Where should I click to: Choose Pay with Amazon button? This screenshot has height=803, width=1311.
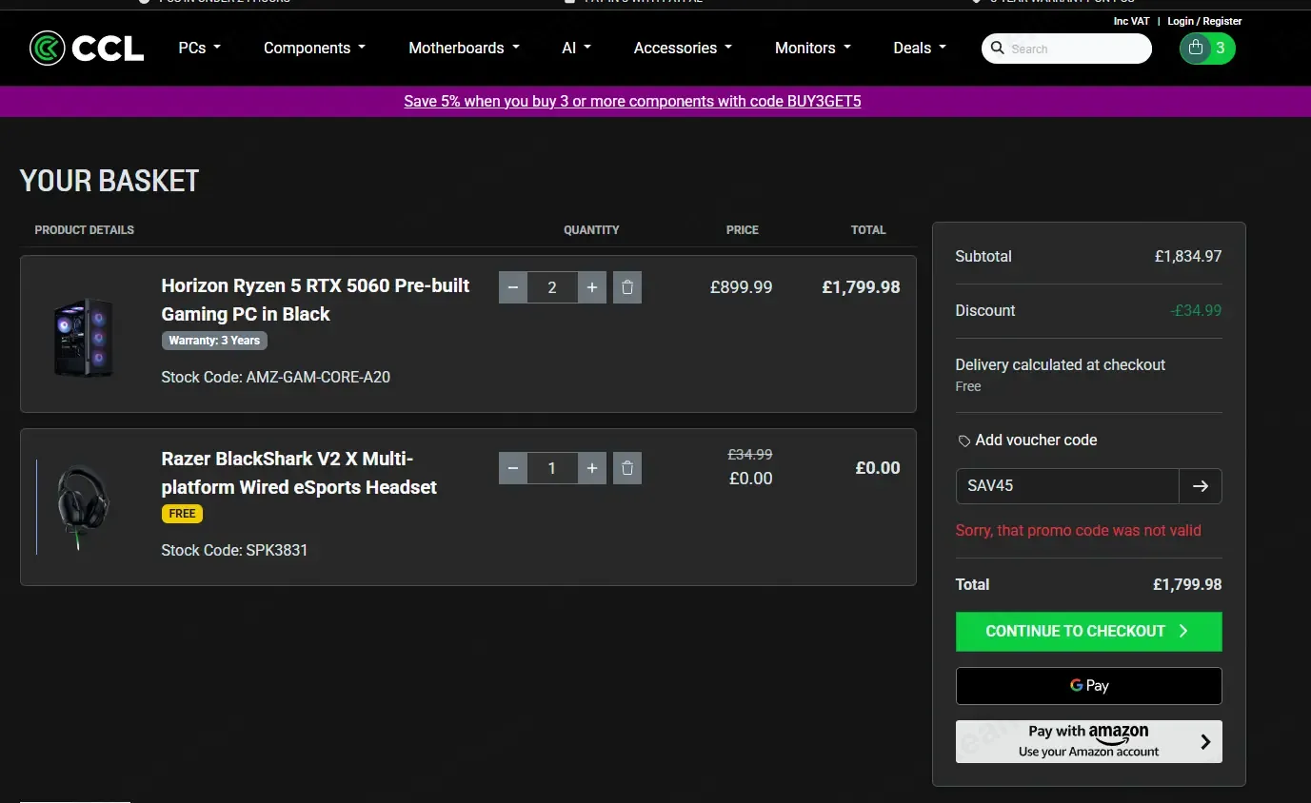tap(1088, 742)
